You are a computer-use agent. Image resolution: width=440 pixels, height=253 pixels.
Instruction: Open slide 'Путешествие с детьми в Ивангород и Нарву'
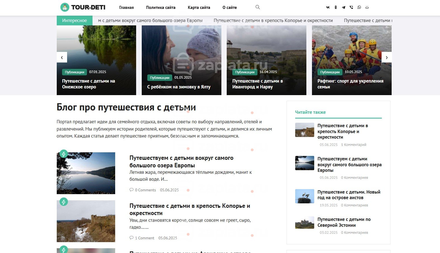[x=257, y=84]
